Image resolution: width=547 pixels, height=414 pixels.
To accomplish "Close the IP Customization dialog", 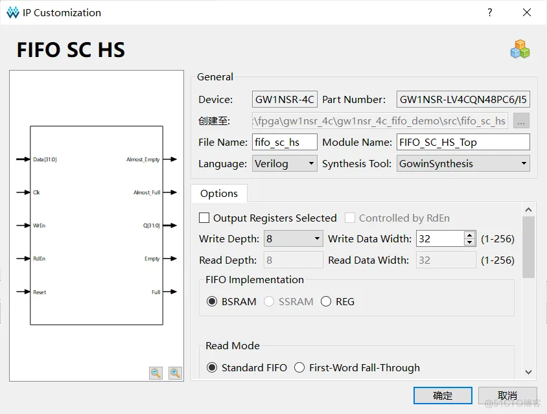I will pyautogui.click(x=527, y=12).
